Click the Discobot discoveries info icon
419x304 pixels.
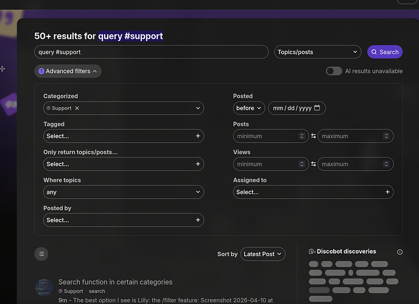400,252
